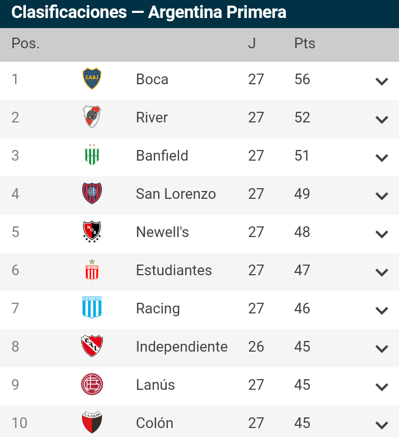Image resolution: width=399 pixels, height=437 pixels.
Task: Click the Independiente C.A.I. crest
Action: point(92,346)
